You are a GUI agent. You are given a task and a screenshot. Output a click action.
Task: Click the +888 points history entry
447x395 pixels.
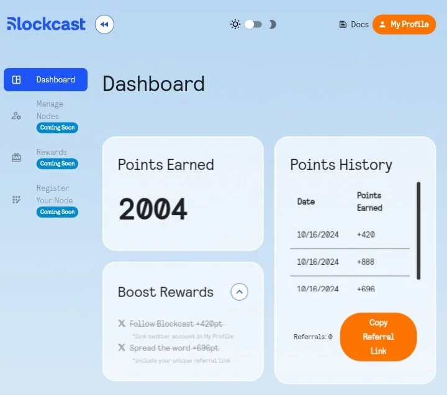pyautogui.click(x=366, y=262)
